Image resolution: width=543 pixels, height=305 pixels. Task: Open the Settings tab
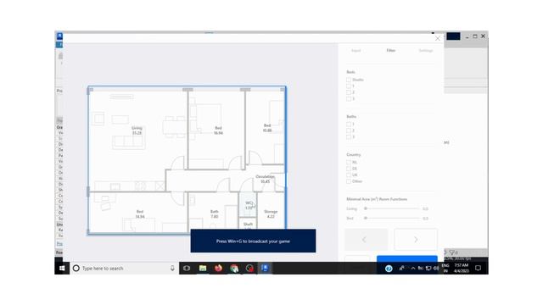pos(426,51)
